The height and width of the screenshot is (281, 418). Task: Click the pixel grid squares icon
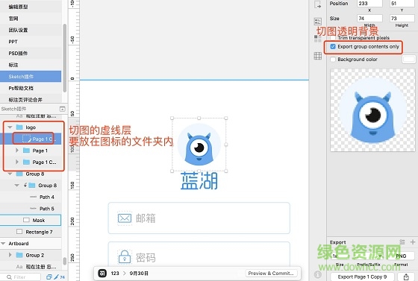(x=317, y=39)
